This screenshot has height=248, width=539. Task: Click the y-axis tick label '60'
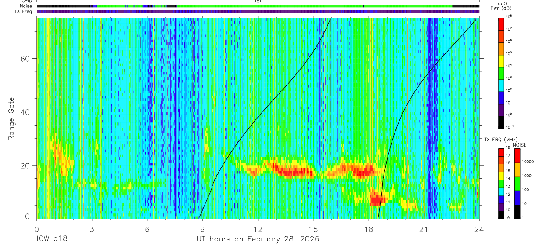(25, 59)
